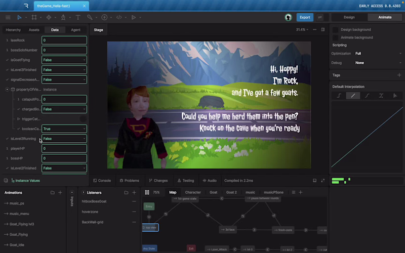Add a new folder in Animations
The width and height of the screenshot is (405, 253).
tap(53, 193)
